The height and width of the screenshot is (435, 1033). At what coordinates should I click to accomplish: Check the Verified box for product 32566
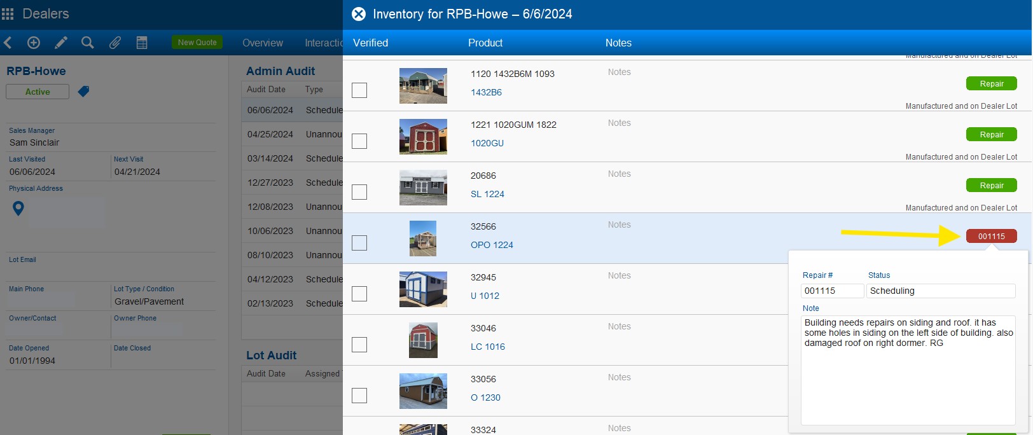click(359, 243)
